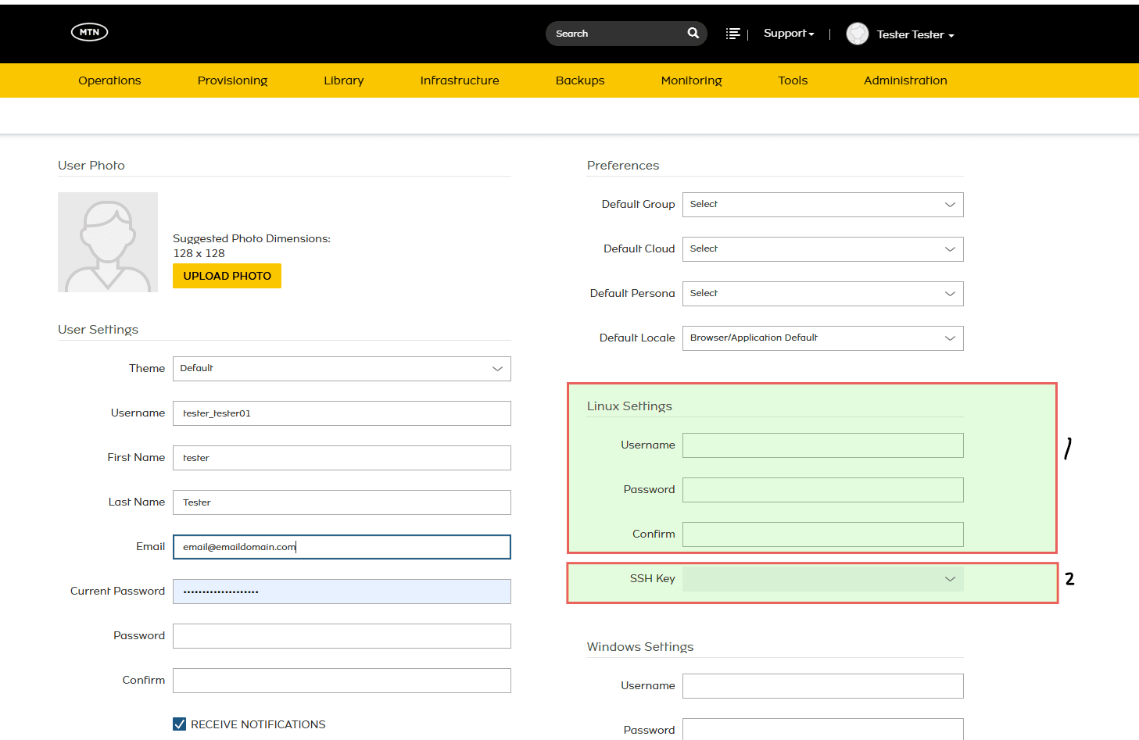Click the User Settings new Password field
Image resolution: width=1139 pixels, height=740 pixels.
(x=342, y=636)
